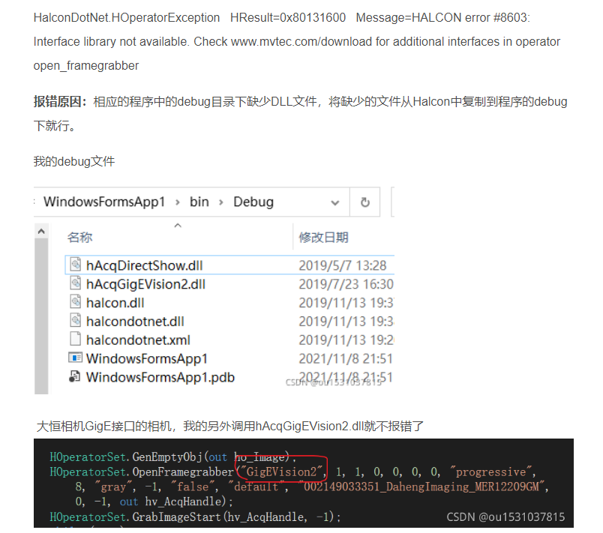Click the WindowsFormsApp1.pdb file icon

pyautogui.click(x=75, y=376)
